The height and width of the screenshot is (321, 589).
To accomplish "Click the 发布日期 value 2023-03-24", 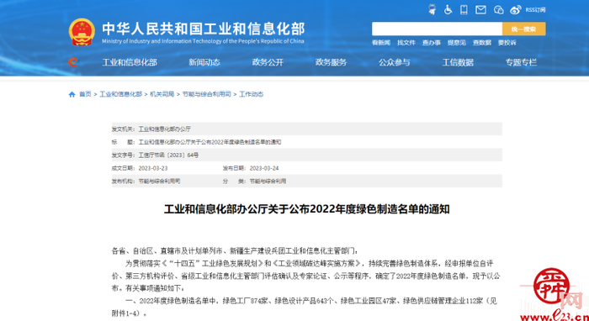I will tap(264, 168).
